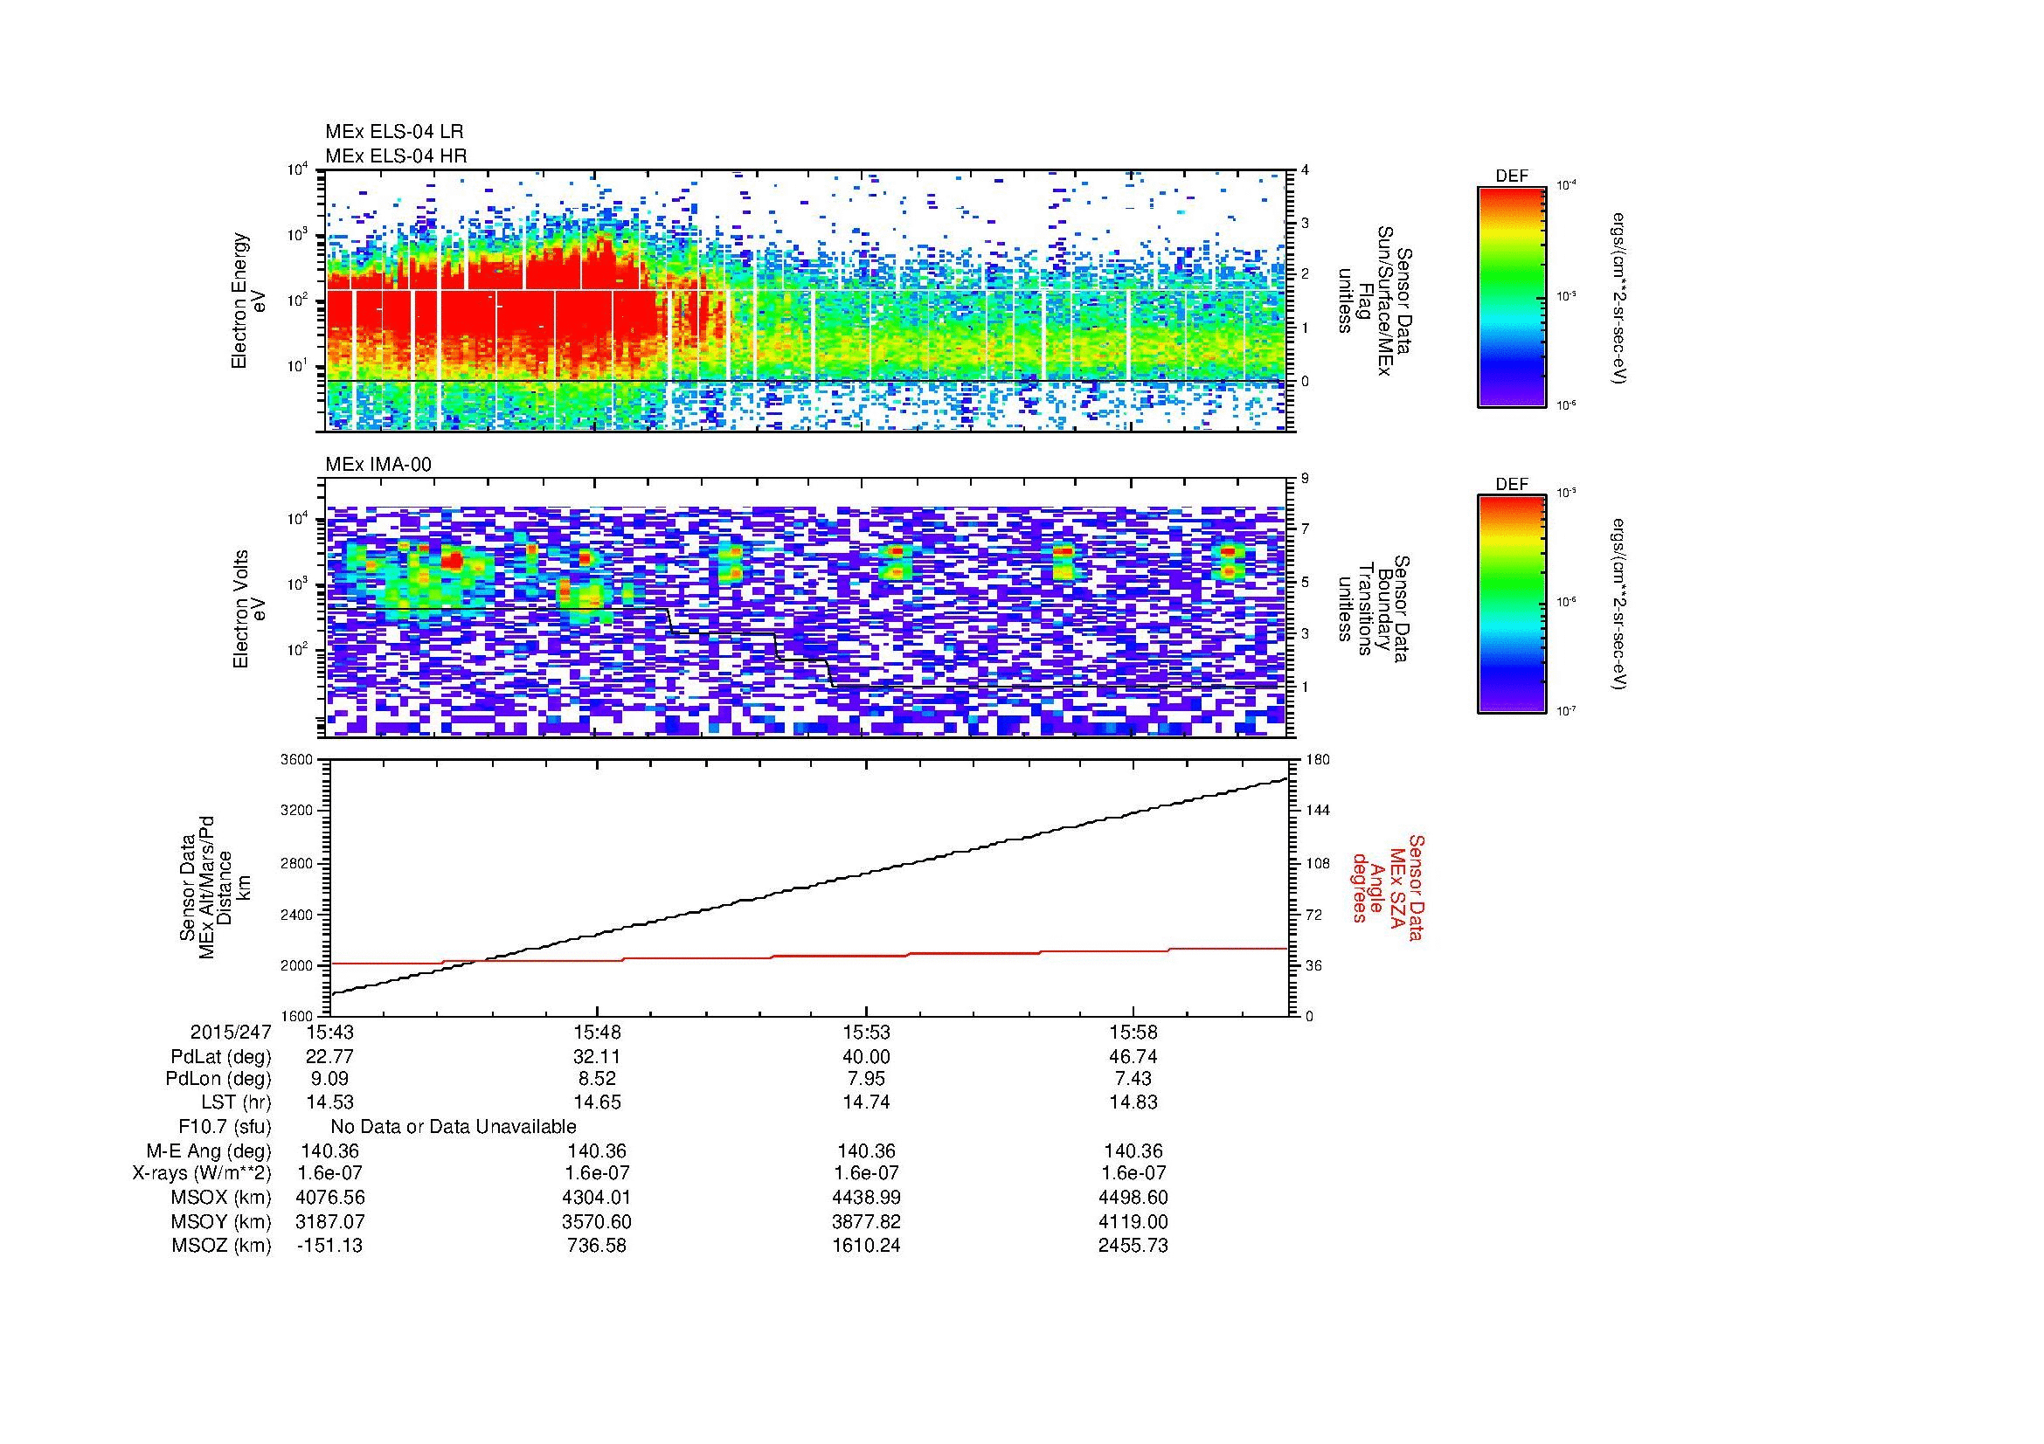Click the time tick '15:43'
2044x1444 pixels.
330,1032
